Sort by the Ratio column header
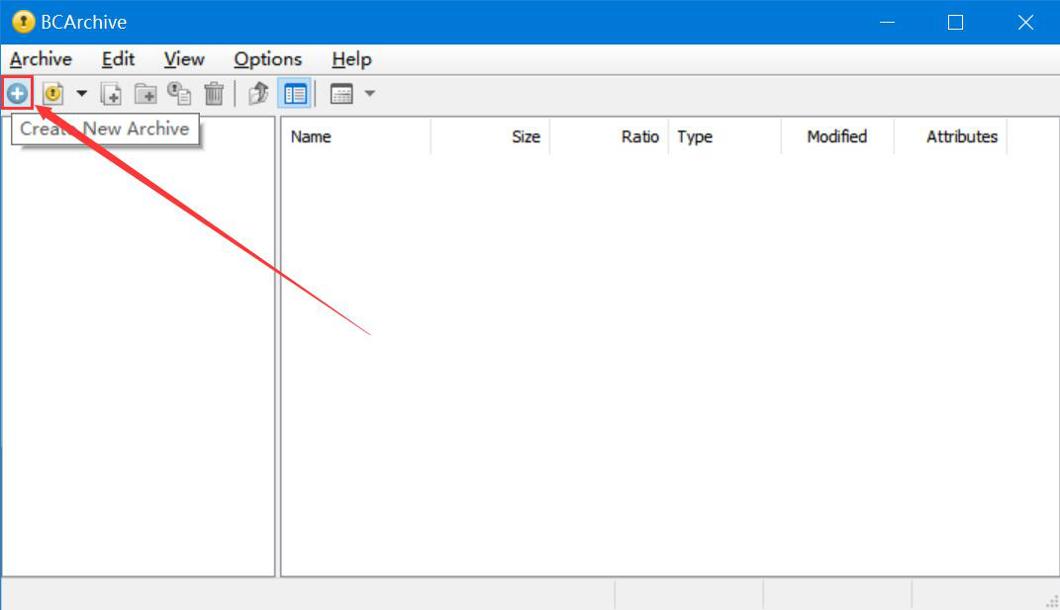 click(609, 136)
